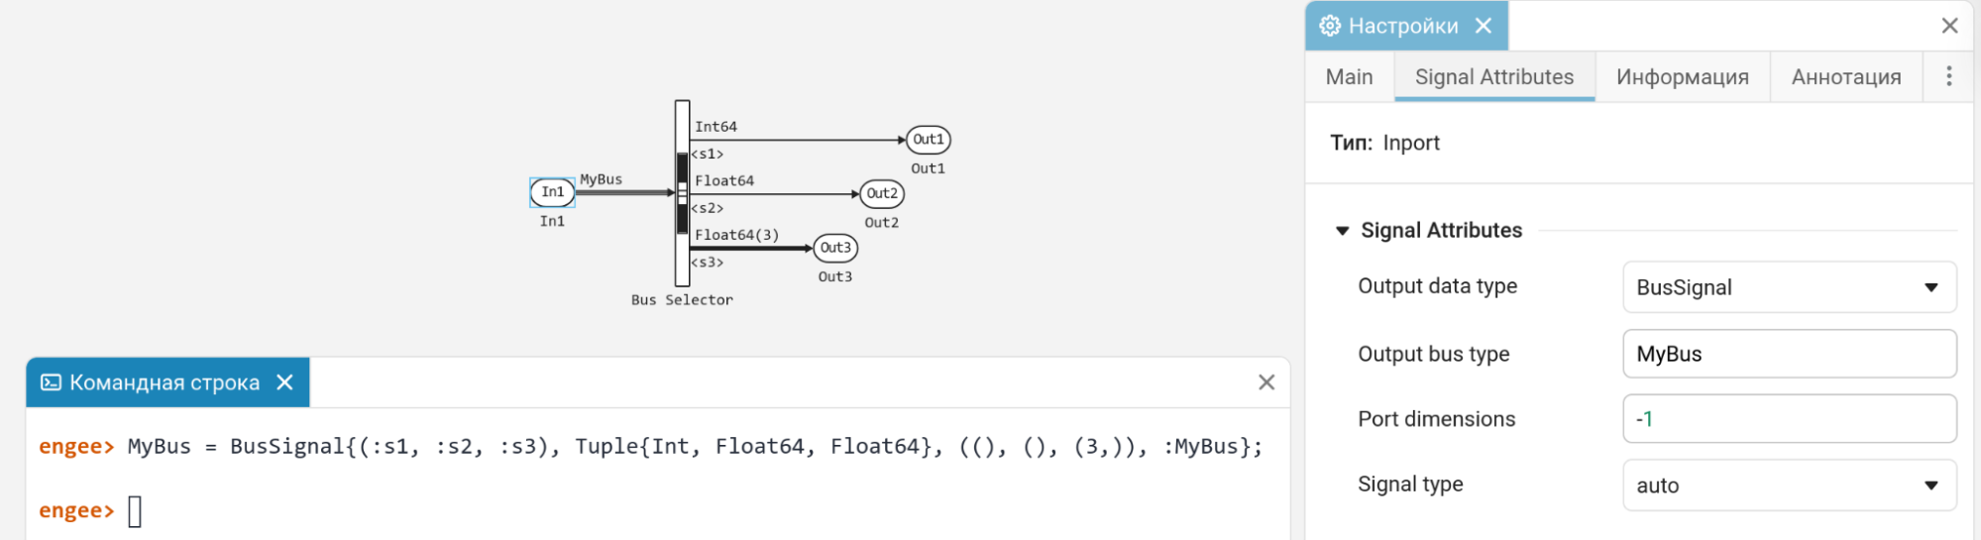Select the In1 inport block

(552, 192)
